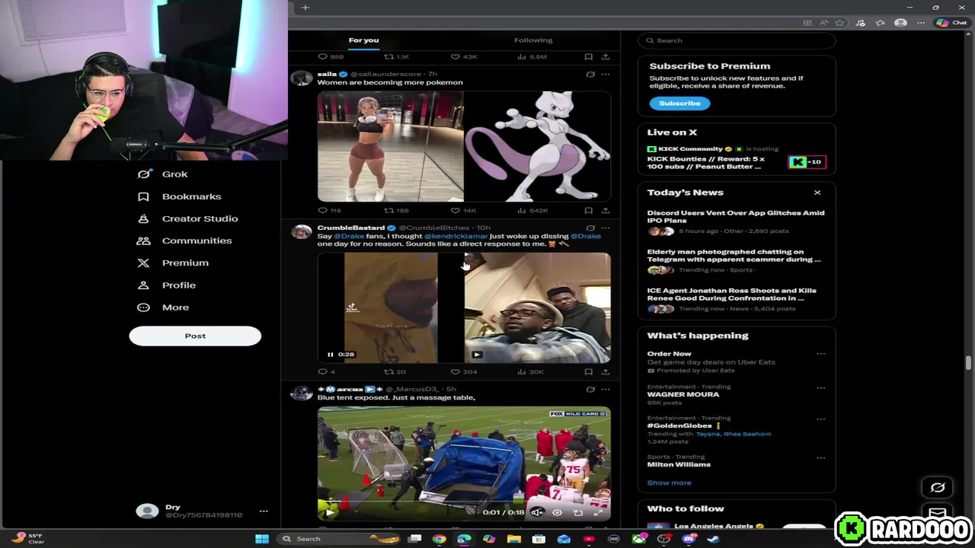Enter fullscreen on the blue tent video
This screenshot has height=548, width=975.
pos(598,512)
